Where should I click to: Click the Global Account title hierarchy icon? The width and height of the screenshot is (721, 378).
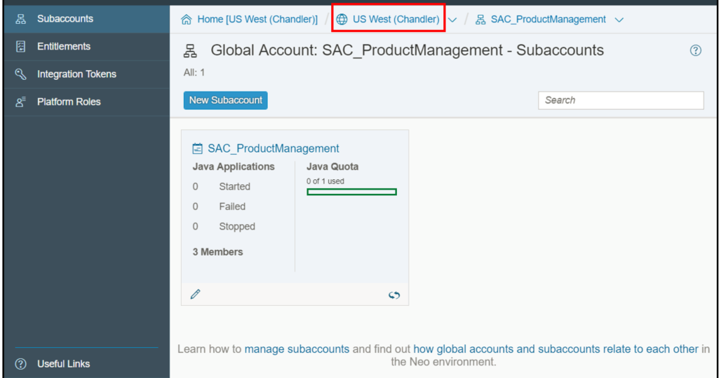tap(190, 51)
